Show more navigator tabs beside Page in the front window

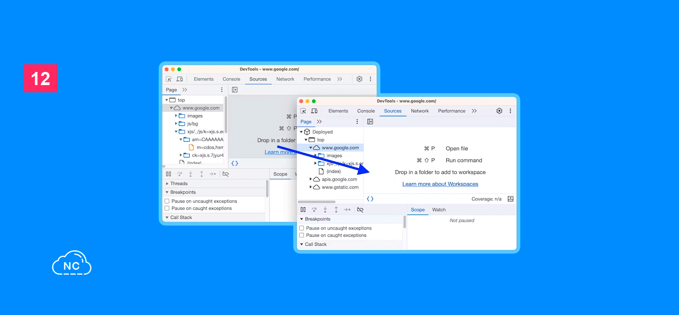click(x=319, y=122)
